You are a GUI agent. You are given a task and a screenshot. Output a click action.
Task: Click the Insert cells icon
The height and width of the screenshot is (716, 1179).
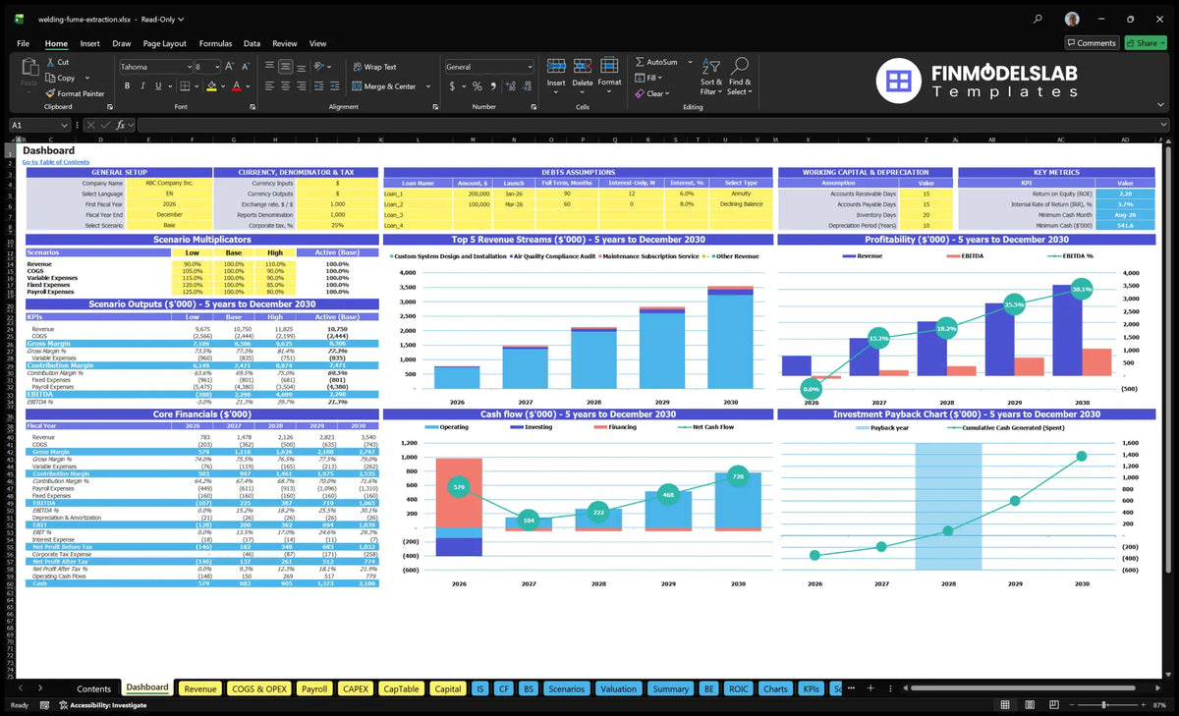point(556,66)
